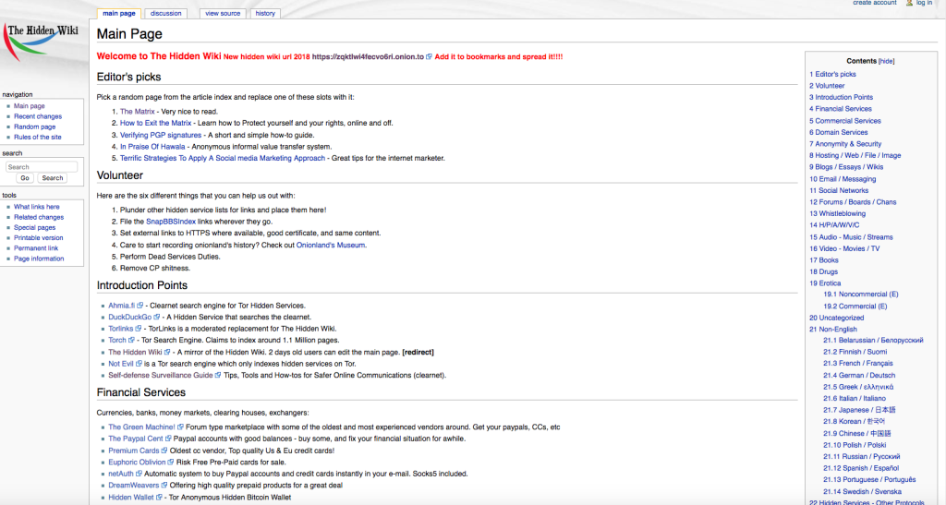
Task: Jump to 12 Forums / Boards / Chans
Action: click(853, 202)
